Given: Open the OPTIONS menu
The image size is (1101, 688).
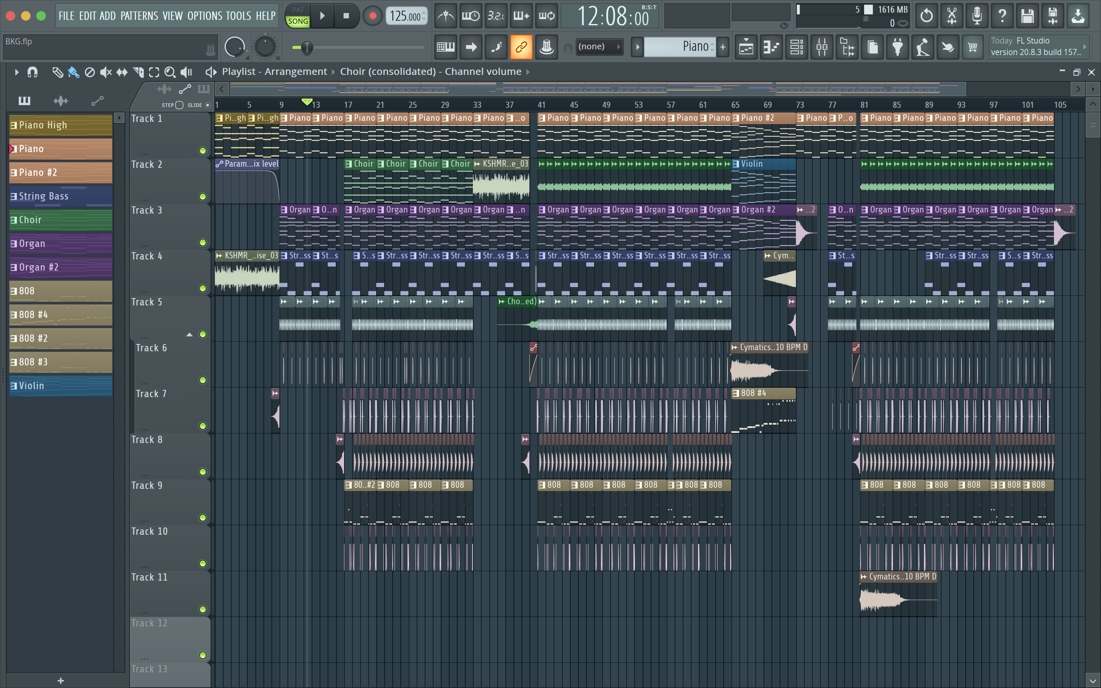Looking at the screenshot, I should (x=205, y=16).
